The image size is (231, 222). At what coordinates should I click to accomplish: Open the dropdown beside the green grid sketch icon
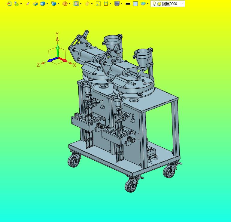(21, 4)
